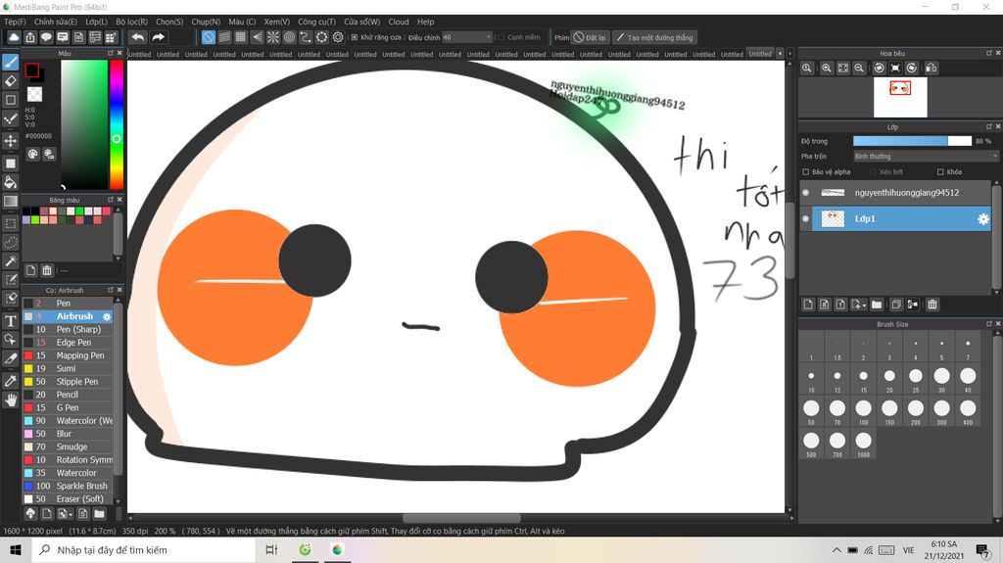Delete layer with trash icon

tap(932, 305)
